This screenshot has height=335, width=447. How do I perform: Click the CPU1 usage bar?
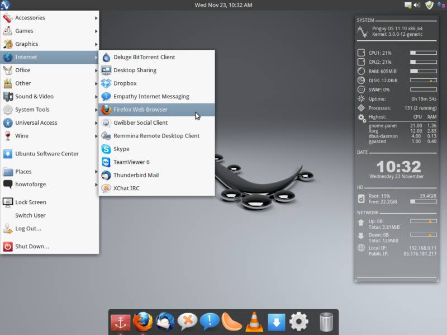tap(424, 53)
